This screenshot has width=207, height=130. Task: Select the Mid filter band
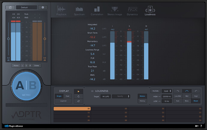tap(187, 96)
